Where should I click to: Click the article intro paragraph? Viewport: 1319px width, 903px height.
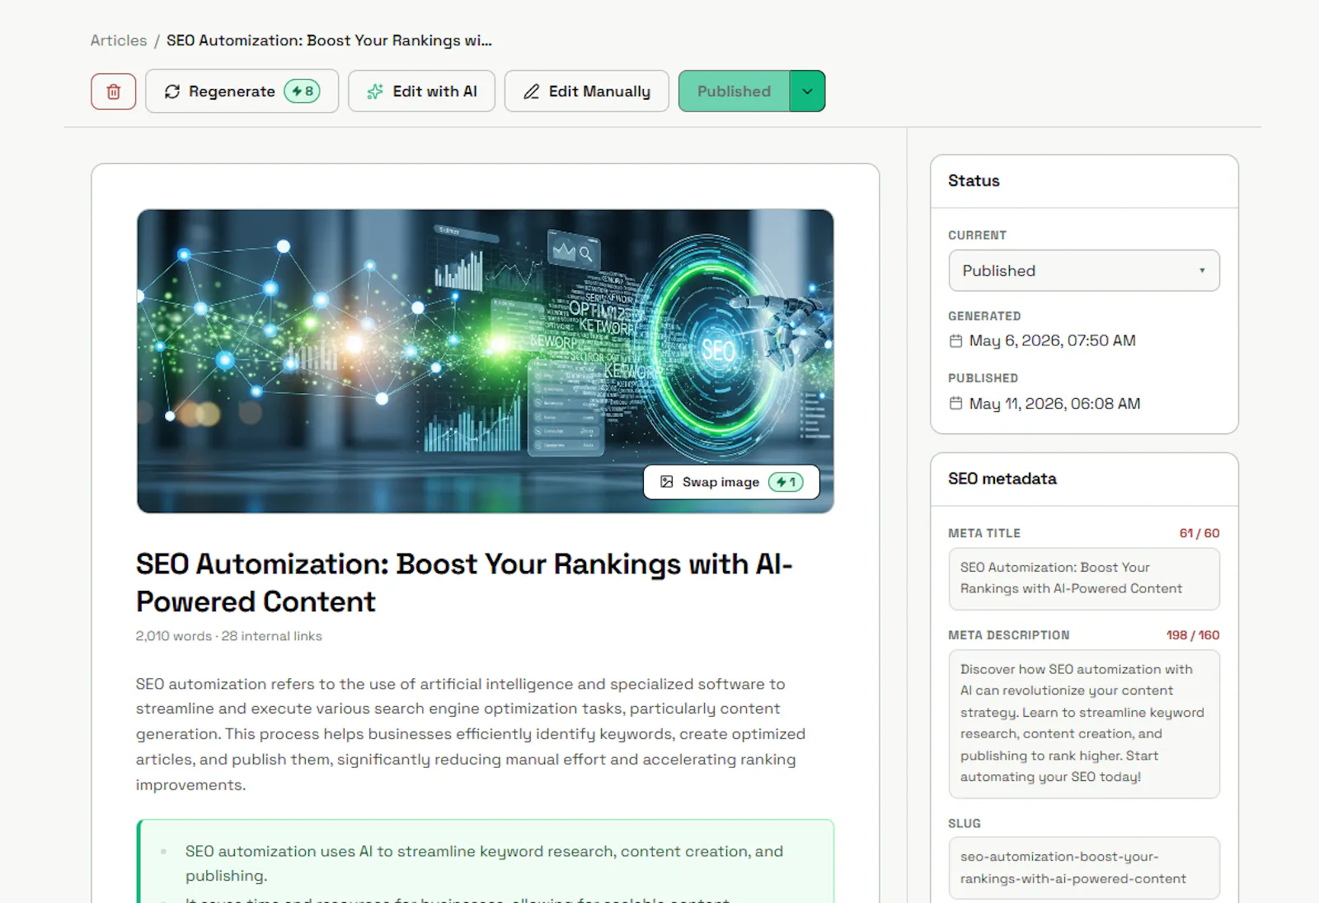[x=471, y=734]
